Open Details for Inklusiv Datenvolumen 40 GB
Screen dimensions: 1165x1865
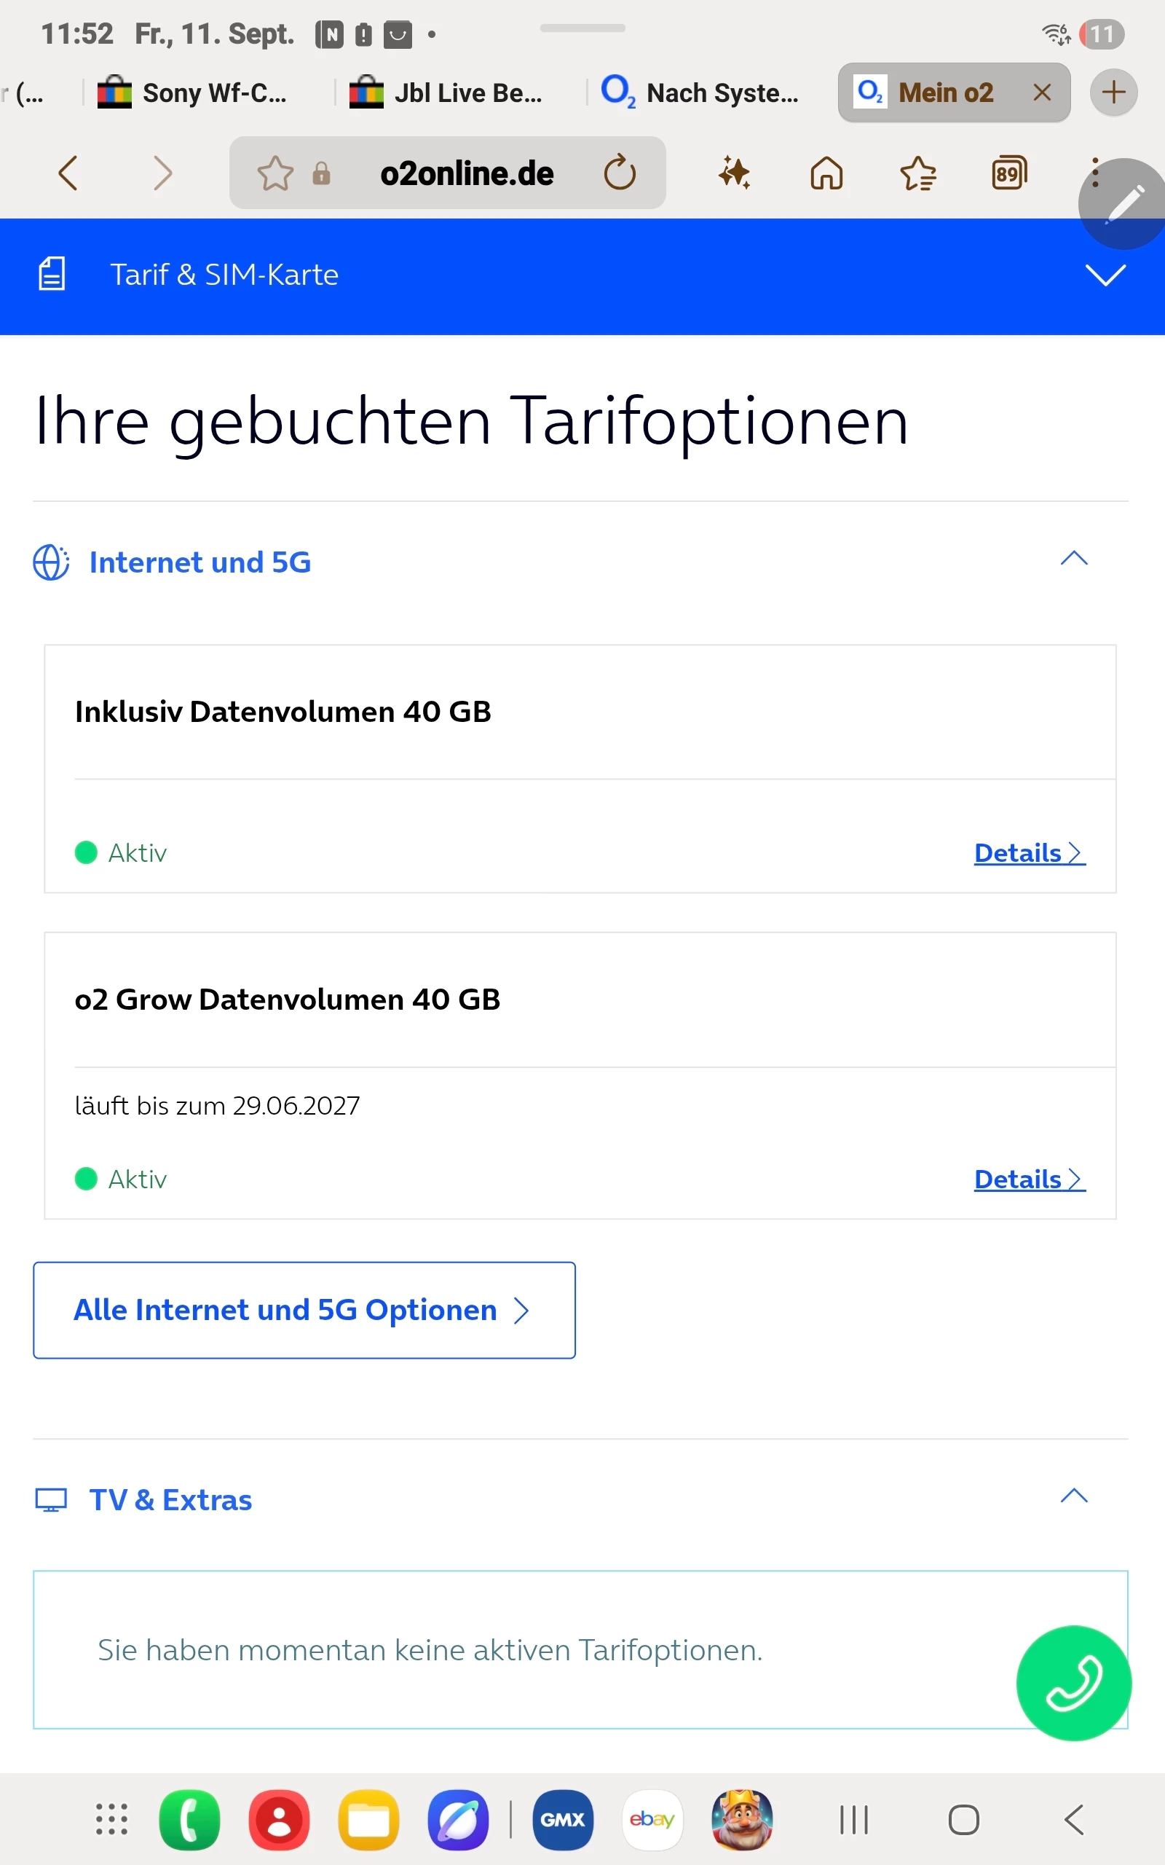(x=1030, y=852)
